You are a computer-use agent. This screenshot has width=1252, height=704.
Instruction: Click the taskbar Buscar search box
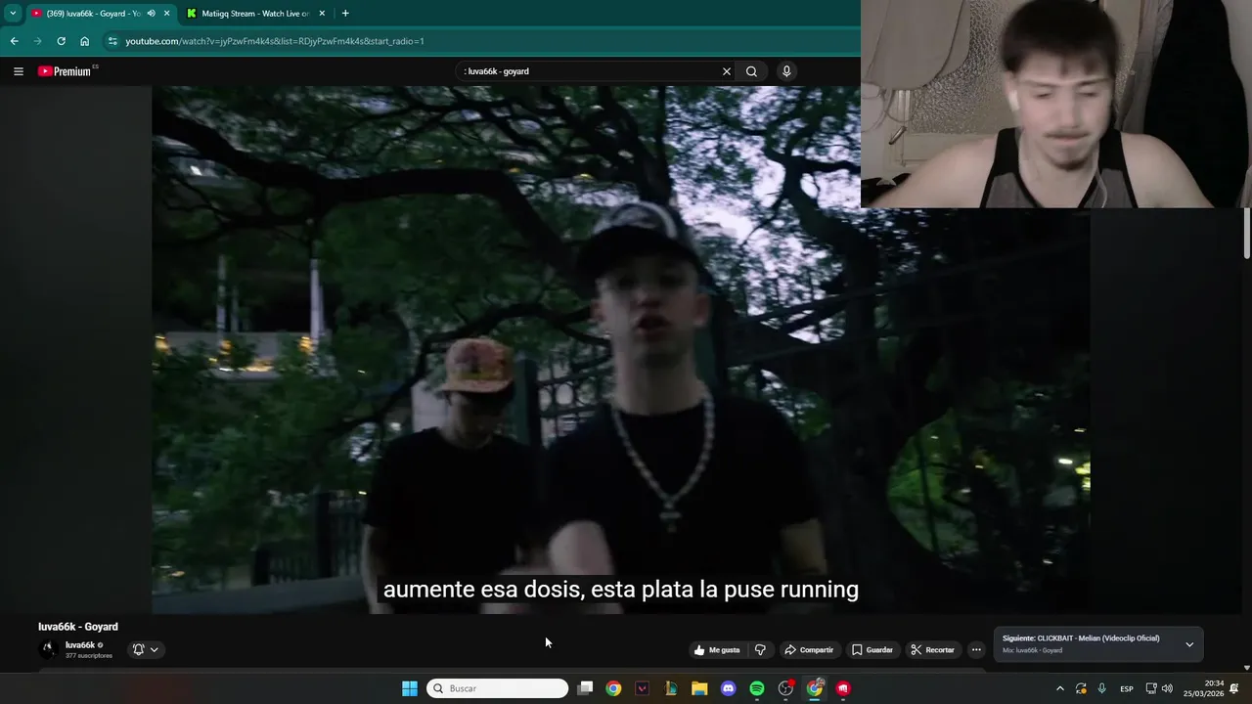coord(498,688)
